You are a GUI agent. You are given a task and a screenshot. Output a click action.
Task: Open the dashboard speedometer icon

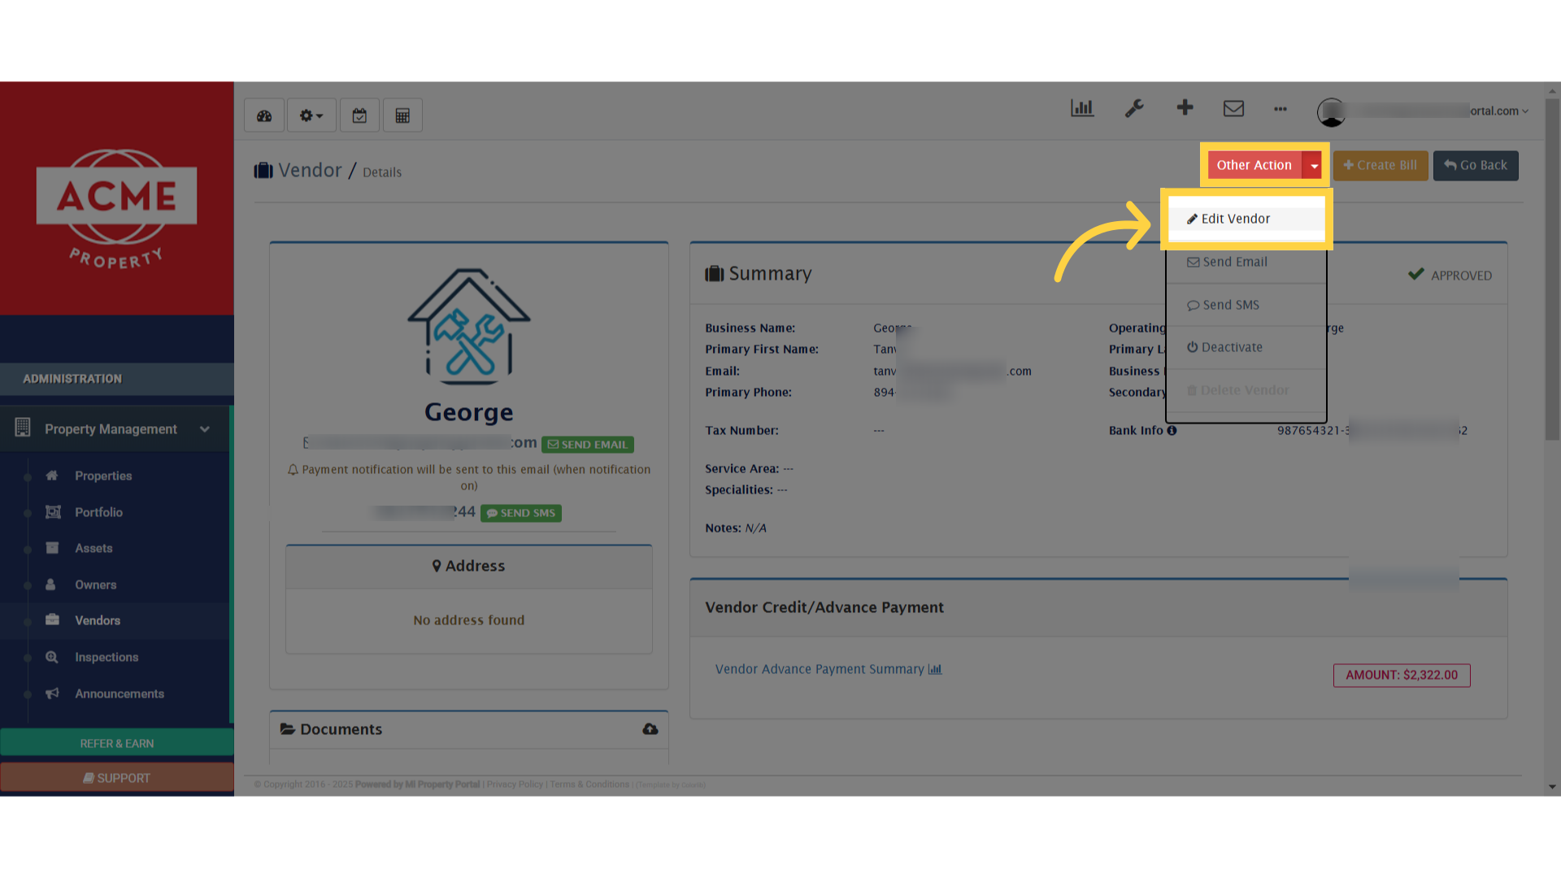click(263, 115)
